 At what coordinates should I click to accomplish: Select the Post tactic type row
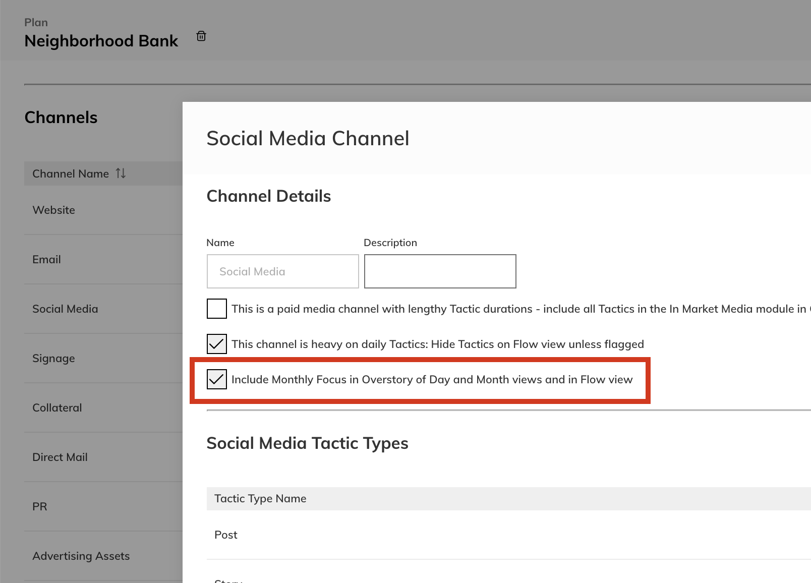pyautogui.click(x=509, y=535)
